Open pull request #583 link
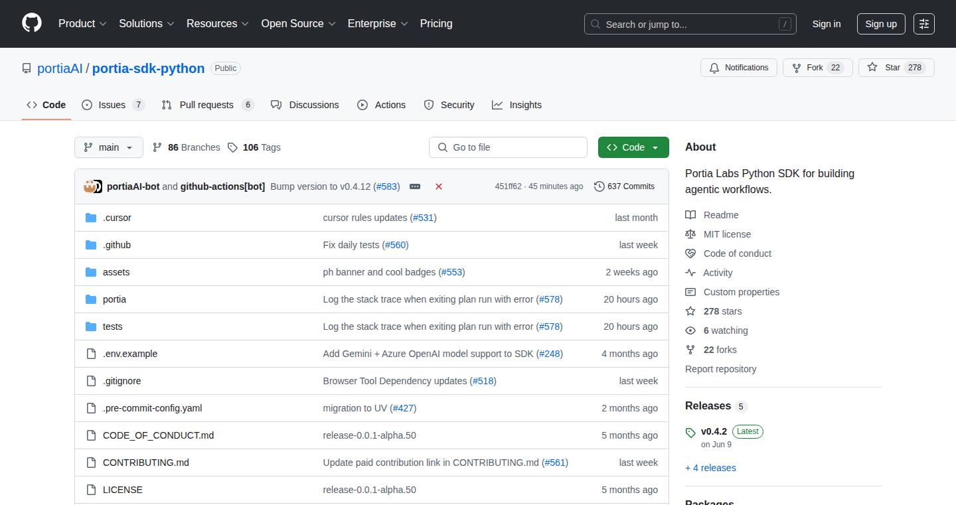 [x=386, y=186]
